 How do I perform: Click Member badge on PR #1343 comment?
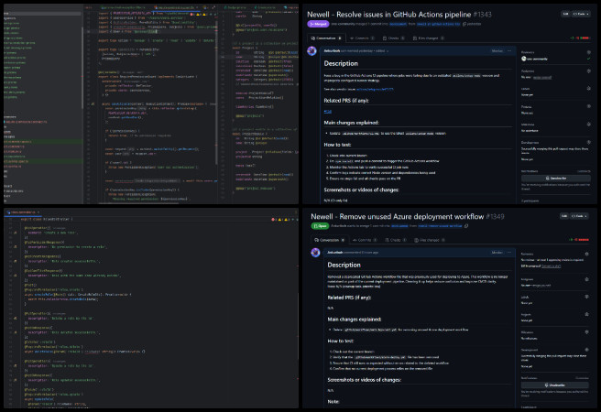point(497,50)
